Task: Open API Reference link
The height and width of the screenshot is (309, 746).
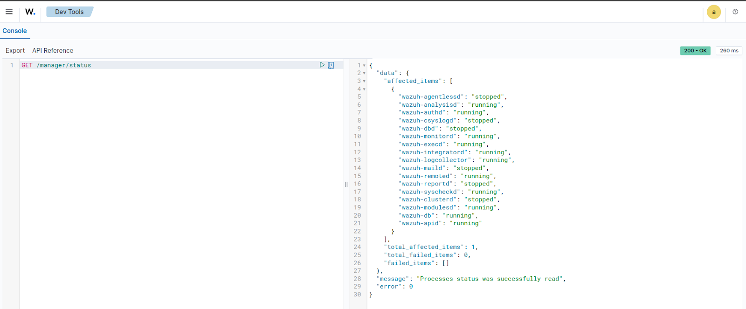Action: pyautogui.click(x=53, y=50)
